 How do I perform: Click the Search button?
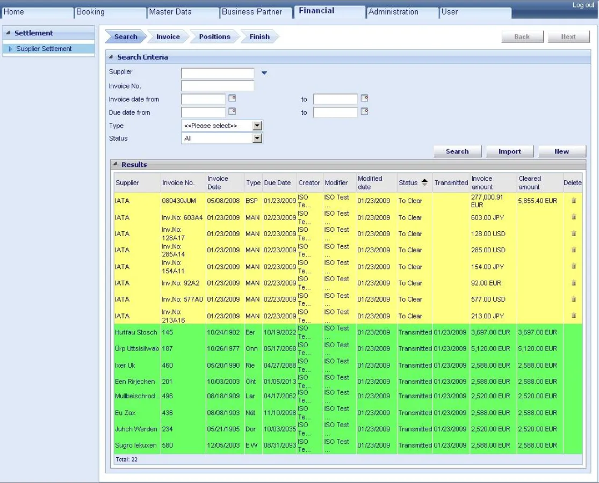[x=457, y=151]
